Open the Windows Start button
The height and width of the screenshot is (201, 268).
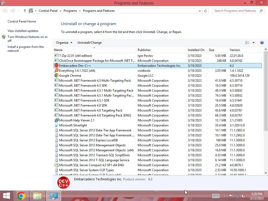pyautogui.click(x=7, y=196)
